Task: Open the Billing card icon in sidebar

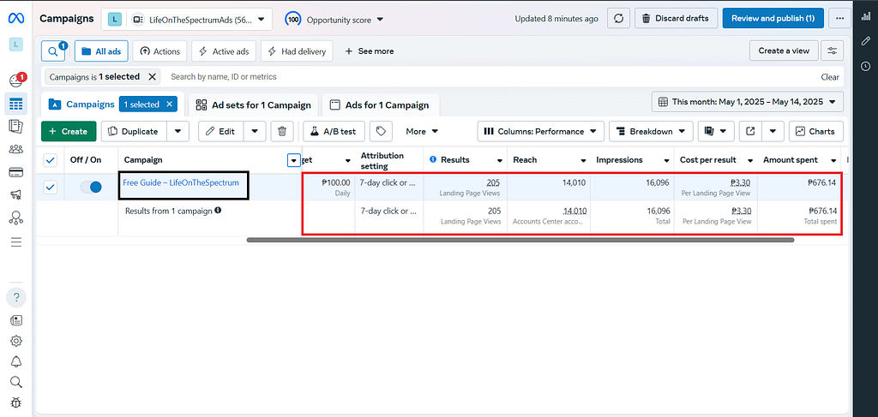Action: (x=16, y=172)
